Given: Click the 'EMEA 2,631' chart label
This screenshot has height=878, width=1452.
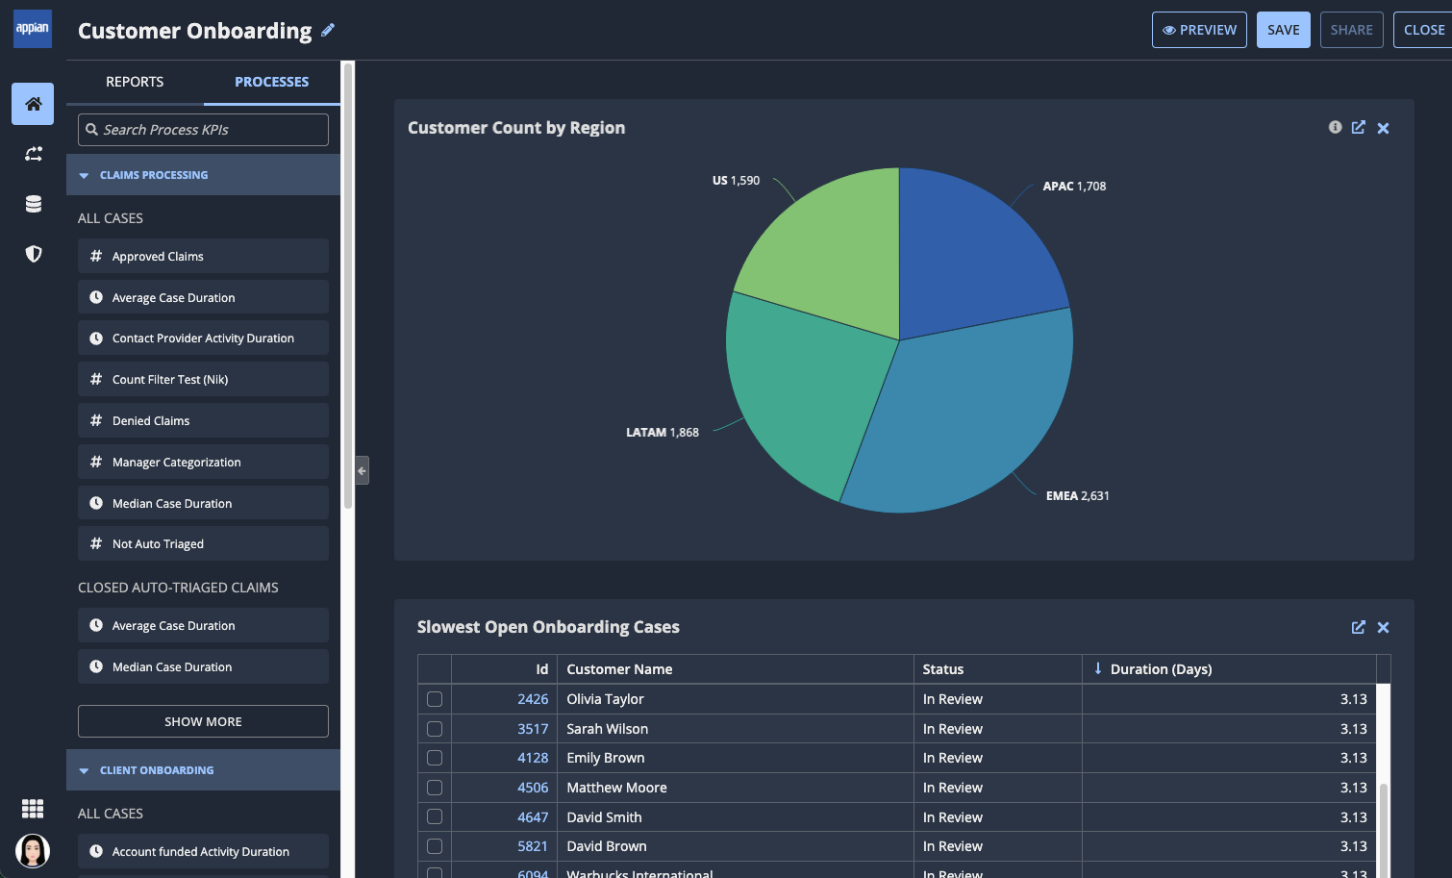Looking at the screenshot, I should (1077, 496).
